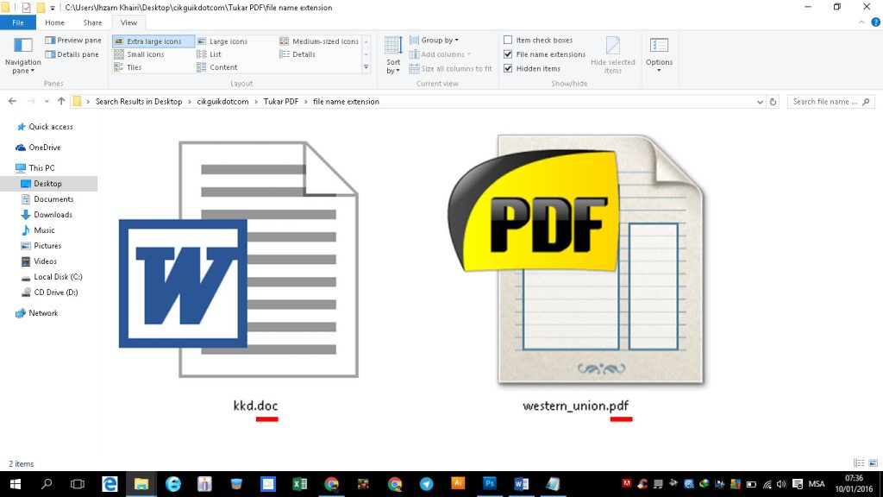Open the File menu tab
The width and height of the screenshot is (883, 497).
pyautogui.click(x=18, y=22)
